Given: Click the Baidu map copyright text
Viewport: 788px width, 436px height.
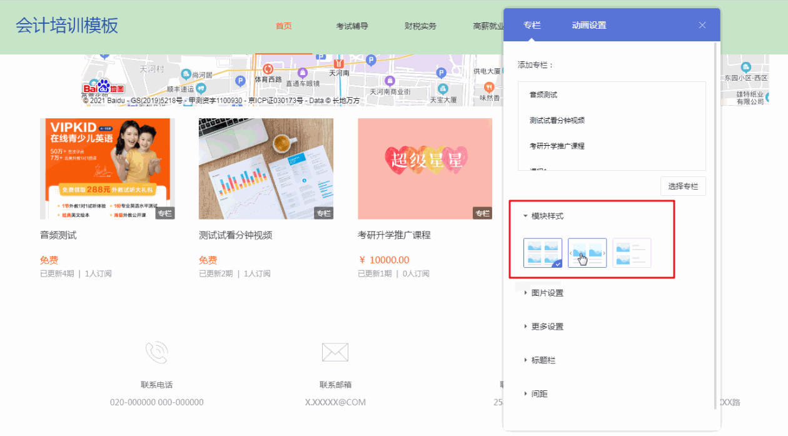Looking at the screenshot, I should (x=221, y=101).
